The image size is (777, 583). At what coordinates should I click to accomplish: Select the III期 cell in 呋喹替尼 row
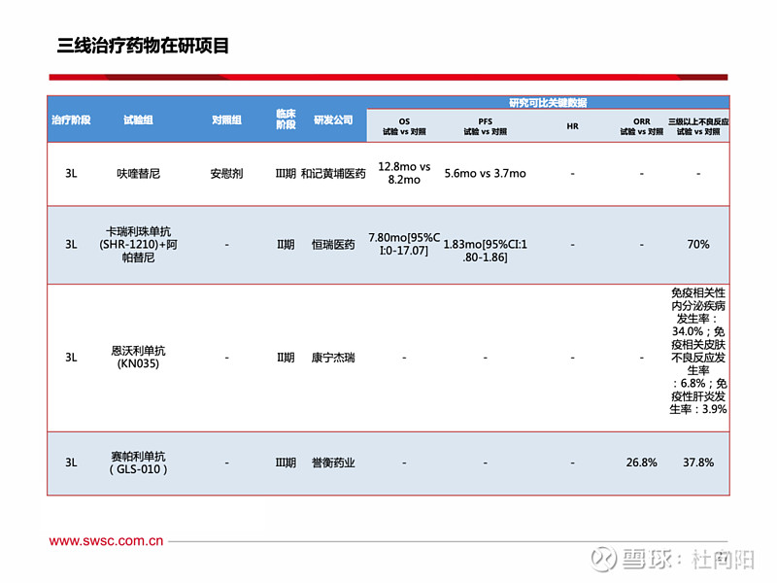point(286,174)
